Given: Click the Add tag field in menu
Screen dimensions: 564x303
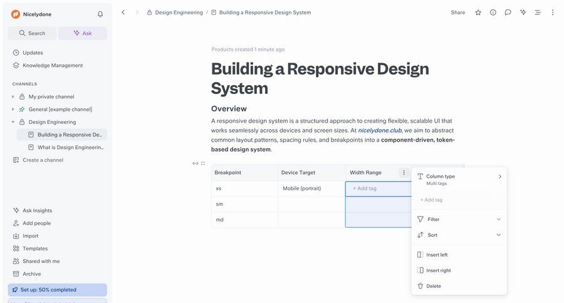Looking at the screenshot, I should tap(432, 200).
